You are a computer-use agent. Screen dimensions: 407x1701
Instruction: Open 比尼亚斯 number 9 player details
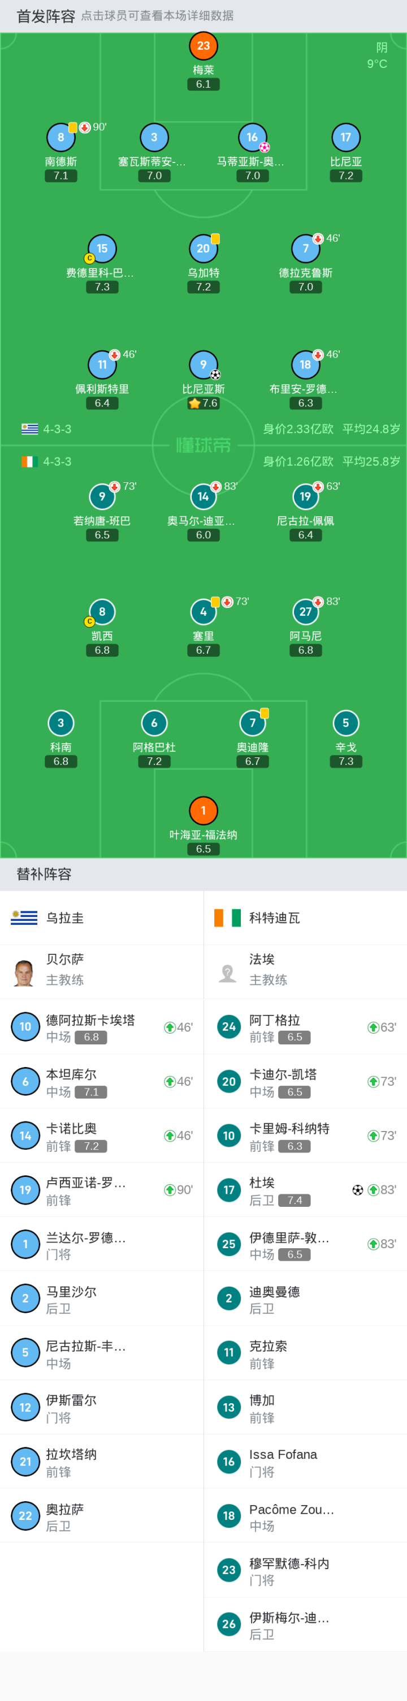[203, 365]
